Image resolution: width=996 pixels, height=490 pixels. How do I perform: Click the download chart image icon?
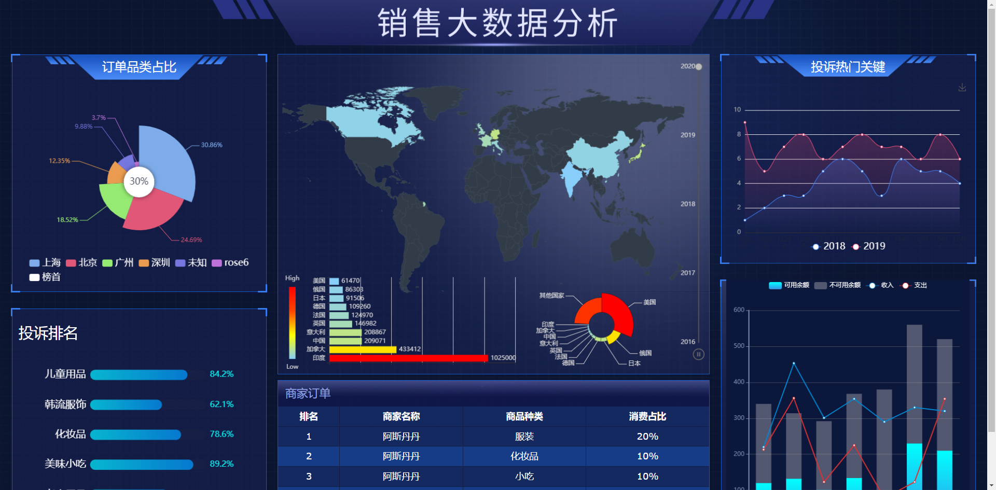tap(962, 88)
